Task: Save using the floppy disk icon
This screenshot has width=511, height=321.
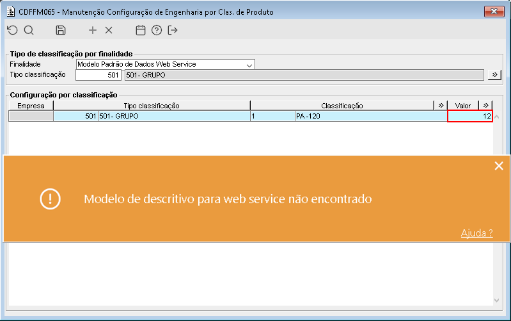Action: pos(61,30)
